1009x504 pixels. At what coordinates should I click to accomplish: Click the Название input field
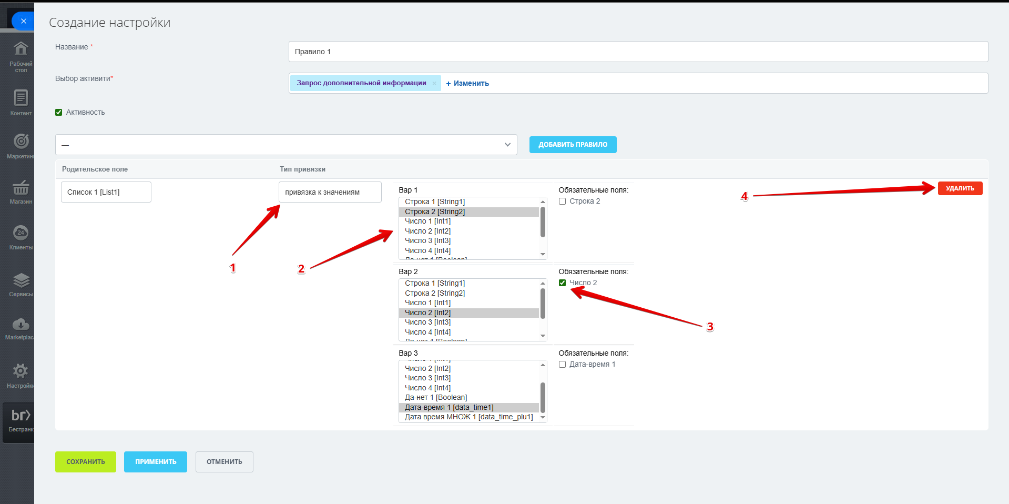(638, 52)
